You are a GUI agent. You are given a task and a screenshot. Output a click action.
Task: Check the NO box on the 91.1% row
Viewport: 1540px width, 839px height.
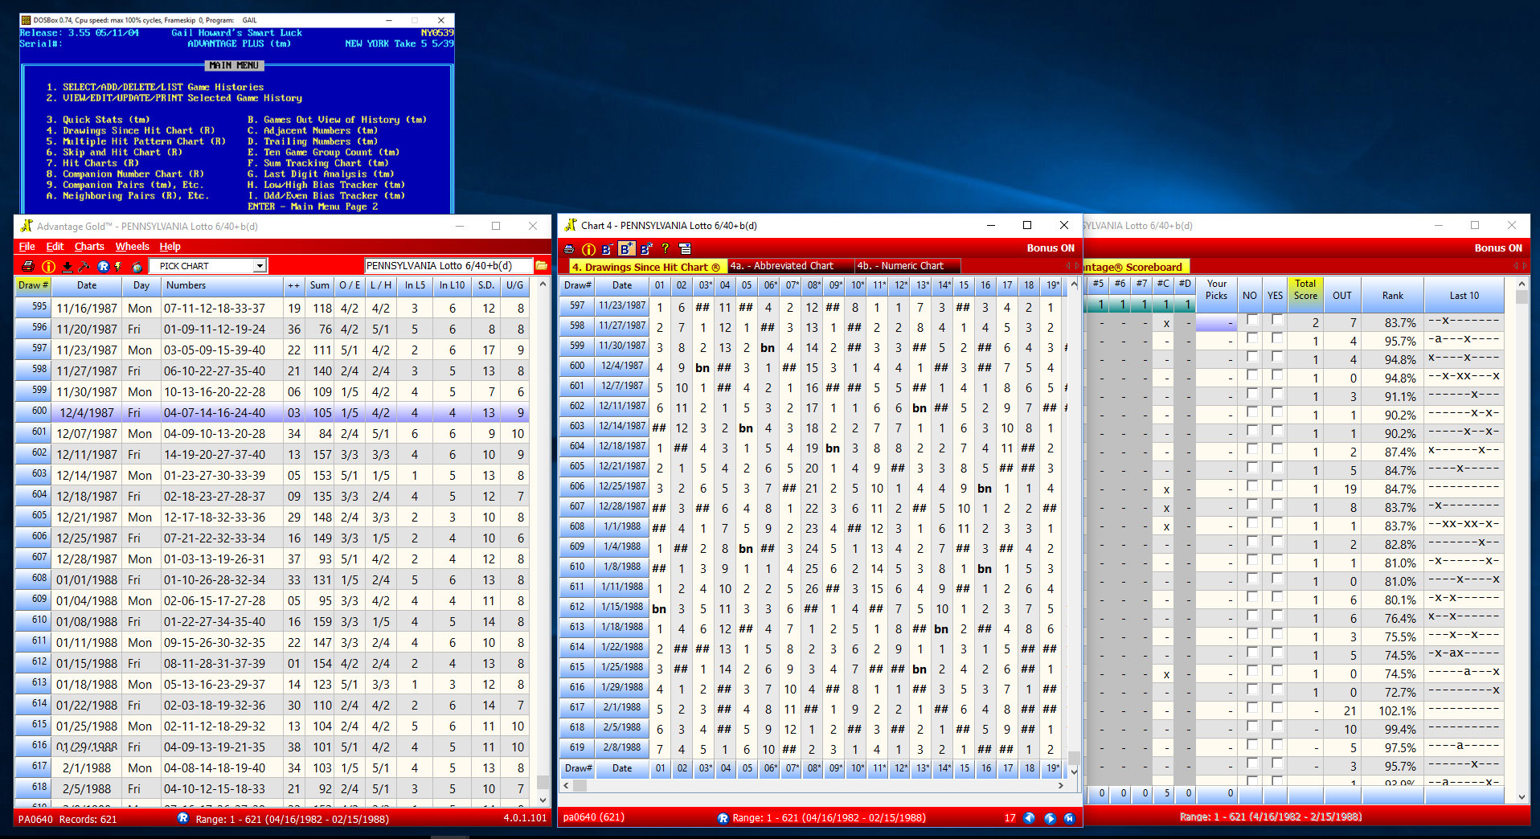click(x=1251, y=394)
